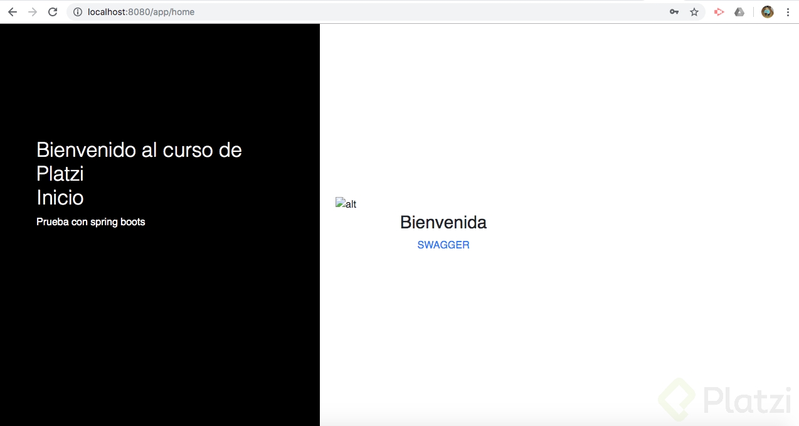The image size is (799, 426).
Task: Click the 'Inicio' text line
Action: [x=60, y=198]
